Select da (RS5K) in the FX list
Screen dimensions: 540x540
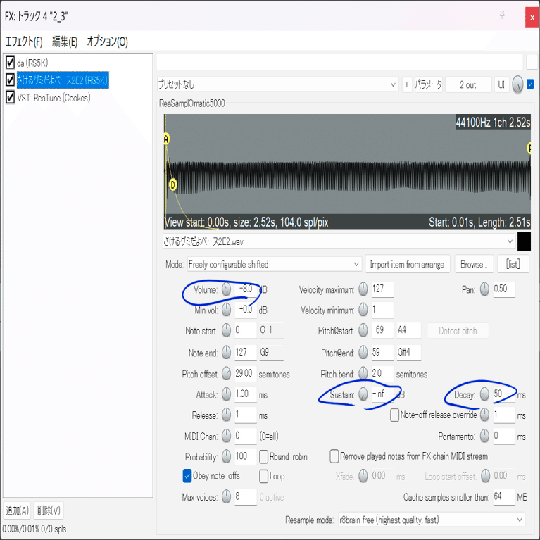tap(32, 63)
